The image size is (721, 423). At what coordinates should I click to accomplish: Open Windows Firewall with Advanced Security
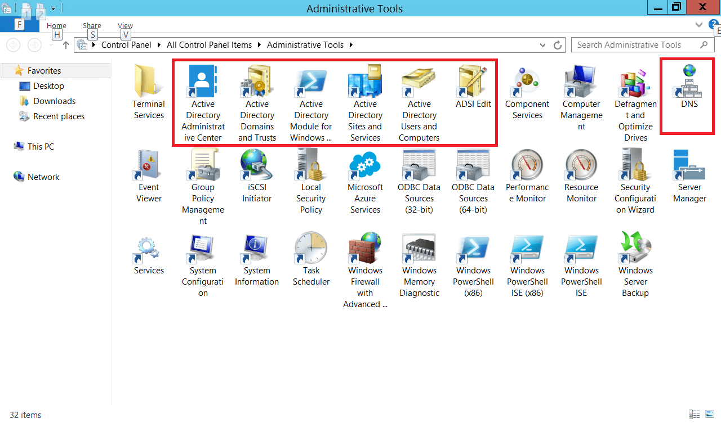click(365, 271)
